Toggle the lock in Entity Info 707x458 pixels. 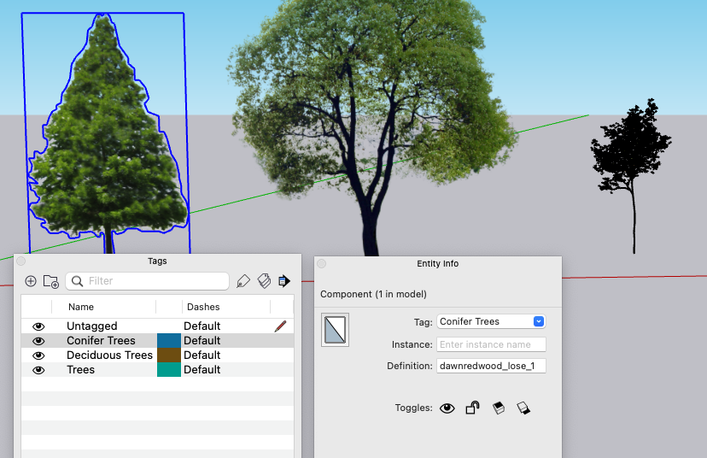coord(472,408)
